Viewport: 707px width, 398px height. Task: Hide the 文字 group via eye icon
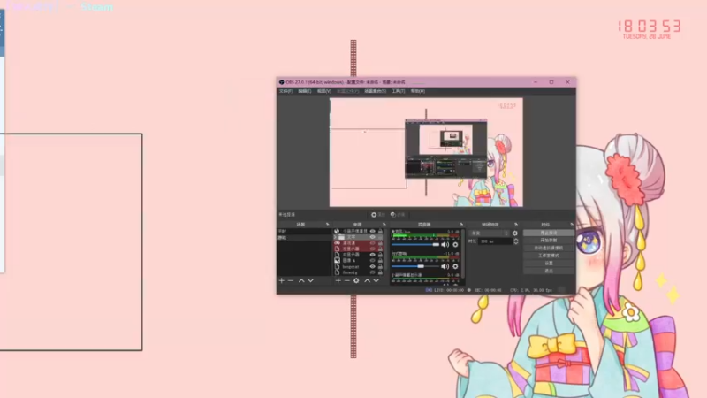pyautogui.click(x=372, y=237)
